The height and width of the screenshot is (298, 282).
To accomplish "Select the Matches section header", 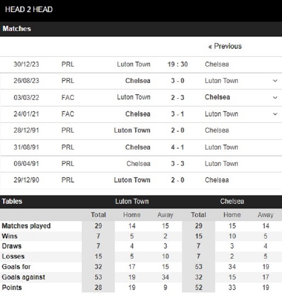I will pyautogui.click(x=17, y=29).
